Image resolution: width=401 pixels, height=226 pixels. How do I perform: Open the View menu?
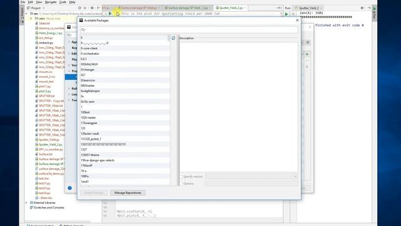coord(39,2)
